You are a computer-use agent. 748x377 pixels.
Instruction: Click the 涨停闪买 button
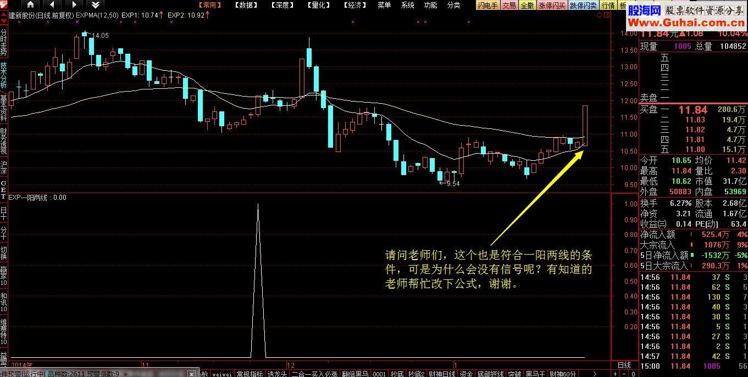(552, 5)
